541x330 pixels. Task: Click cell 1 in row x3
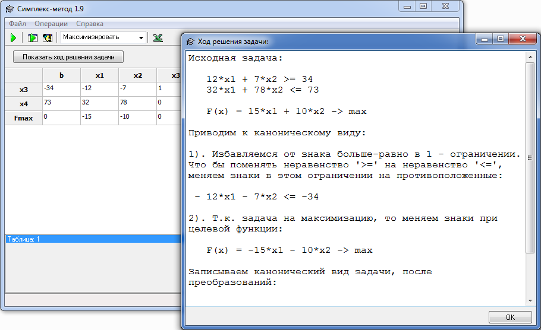pos(169,90)
